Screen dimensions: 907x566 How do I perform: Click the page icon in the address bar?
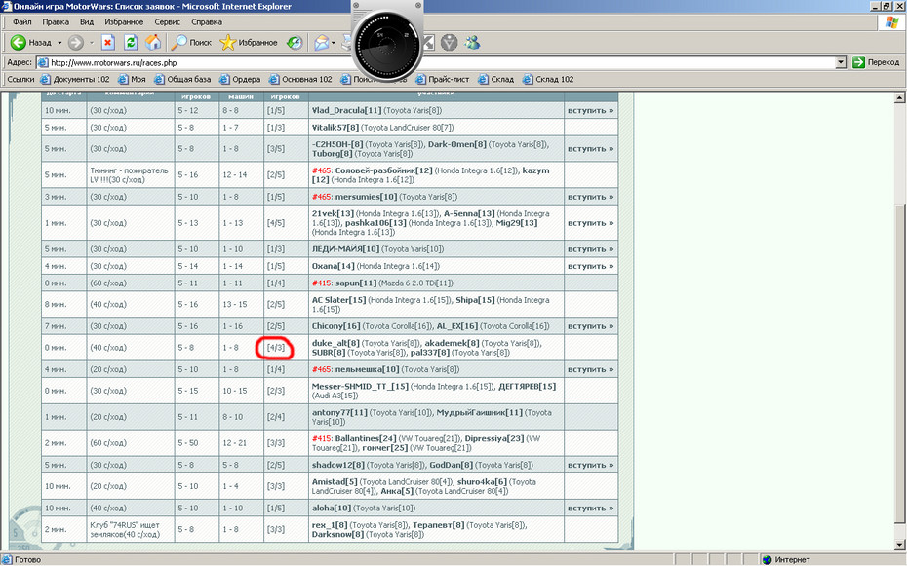42,62
